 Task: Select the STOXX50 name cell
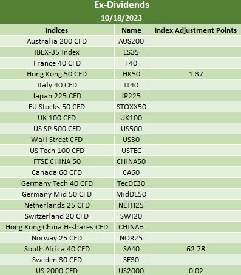131,107
